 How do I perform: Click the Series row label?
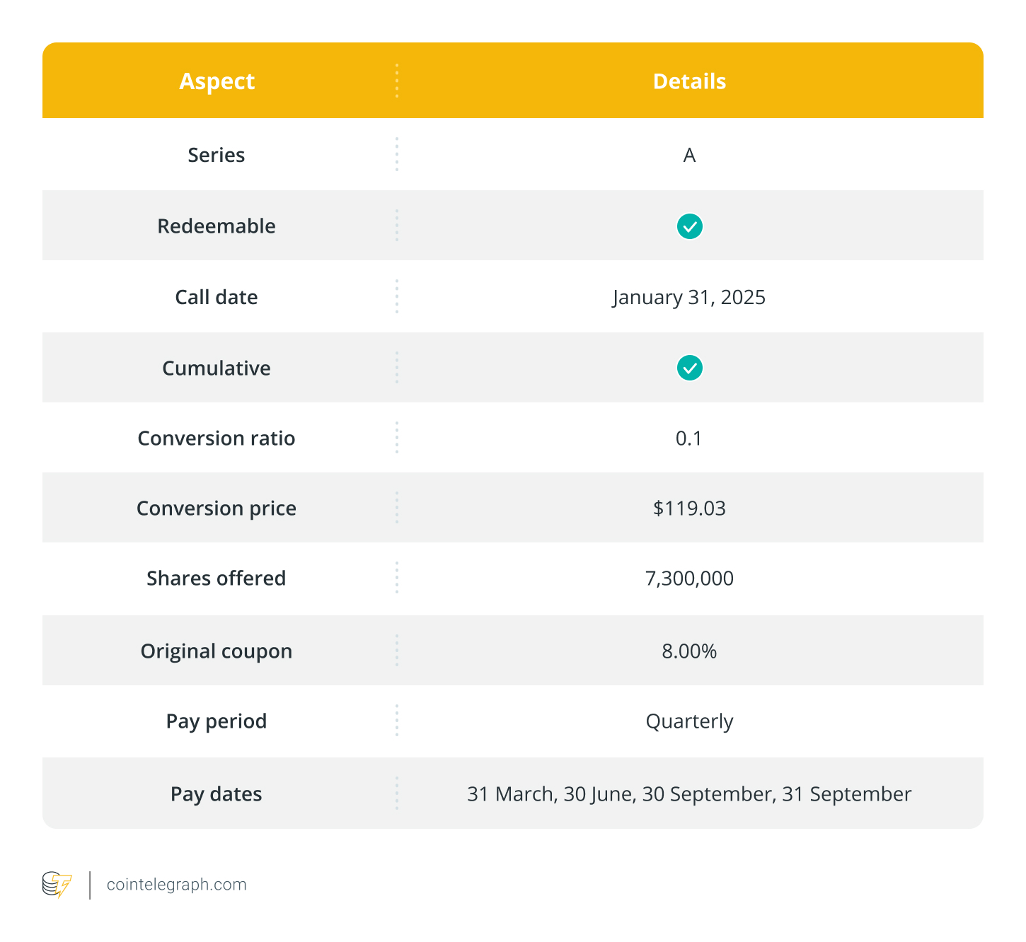click(x=217, y=155)
